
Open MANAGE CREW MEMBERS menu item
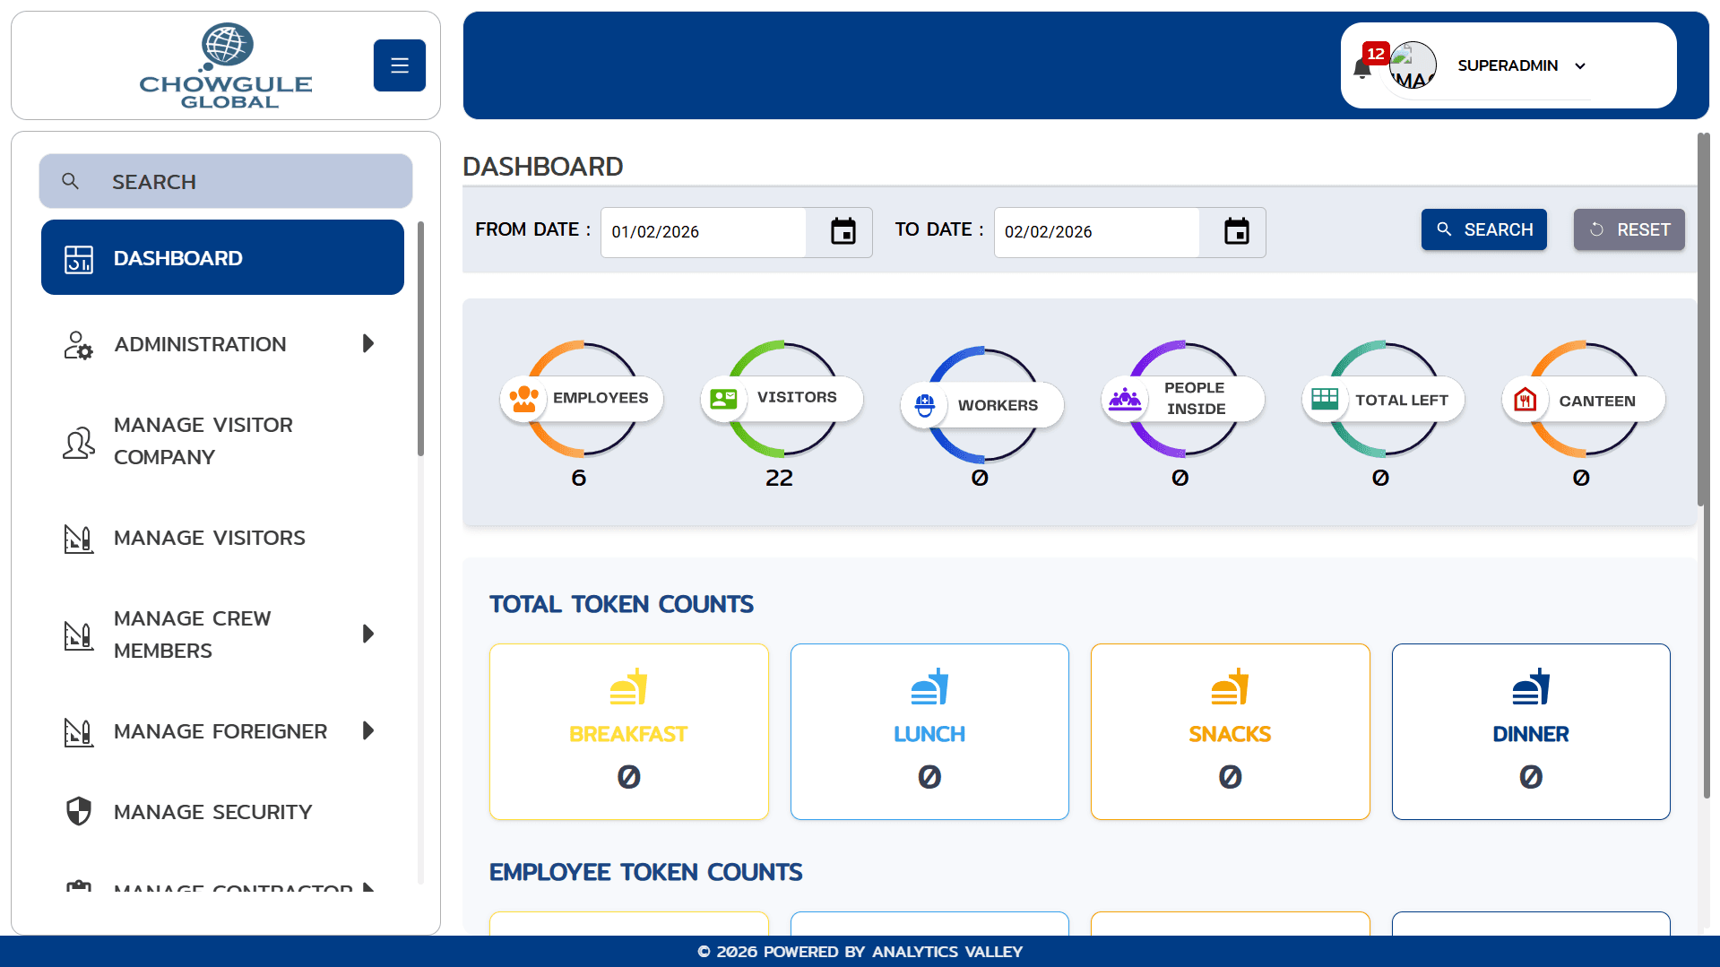(x=222, y=635)
